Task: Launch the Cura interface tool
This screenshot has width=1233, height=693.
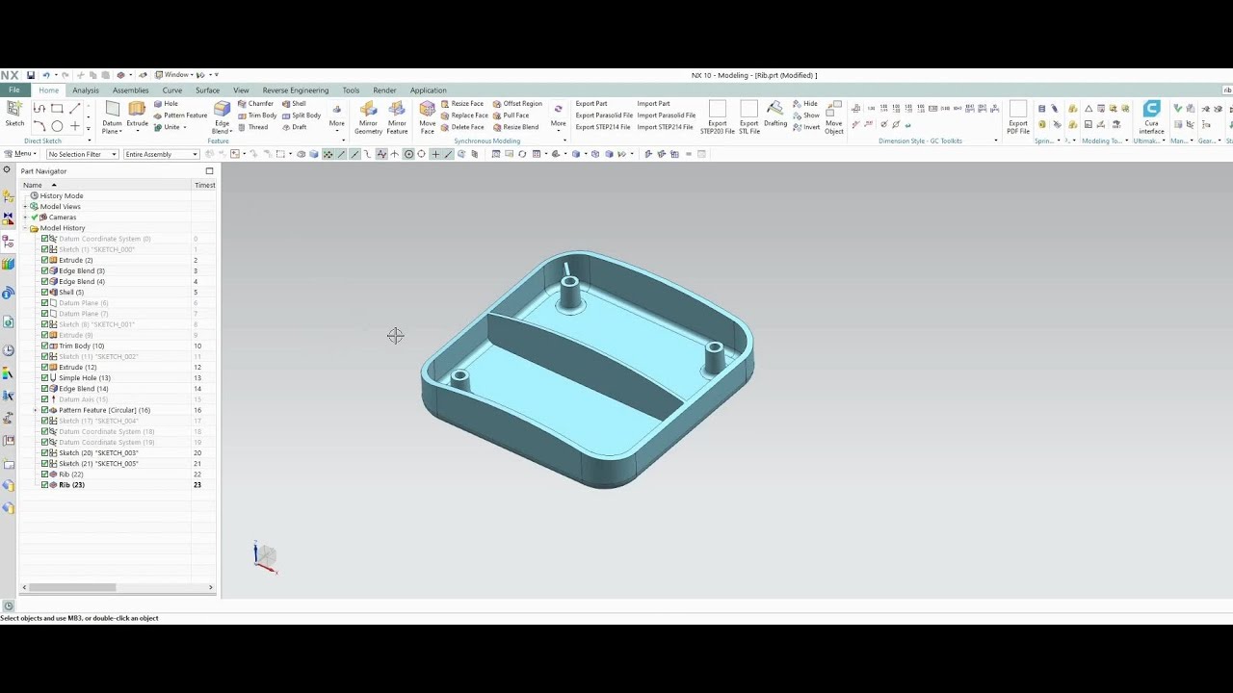Action: point(1151,117)
